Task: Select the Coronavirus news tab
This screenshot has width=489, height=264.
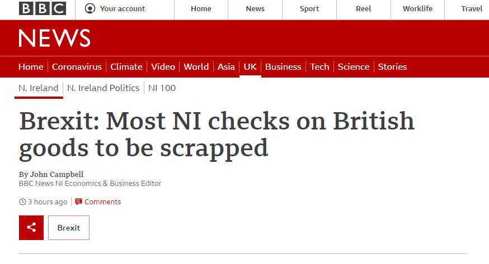Action: point(77,66)
